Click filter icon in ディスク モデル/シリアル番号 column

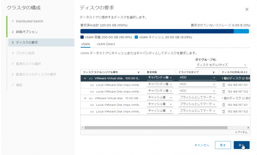(x=139, y=72)
